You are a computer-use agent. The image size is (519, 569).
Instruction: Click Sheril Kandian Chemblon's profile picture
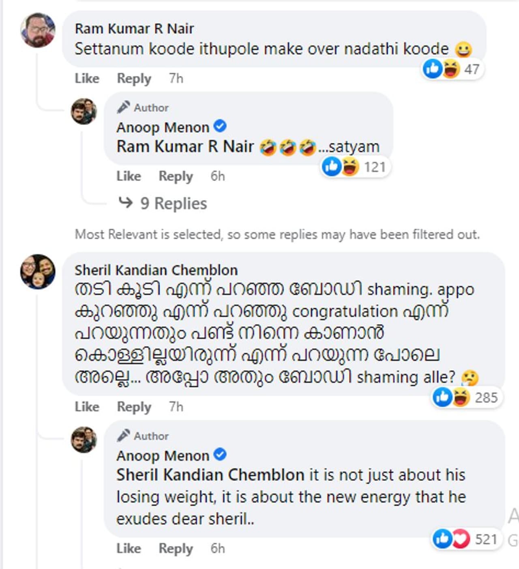pyautogui.click(x=38, y=272)
